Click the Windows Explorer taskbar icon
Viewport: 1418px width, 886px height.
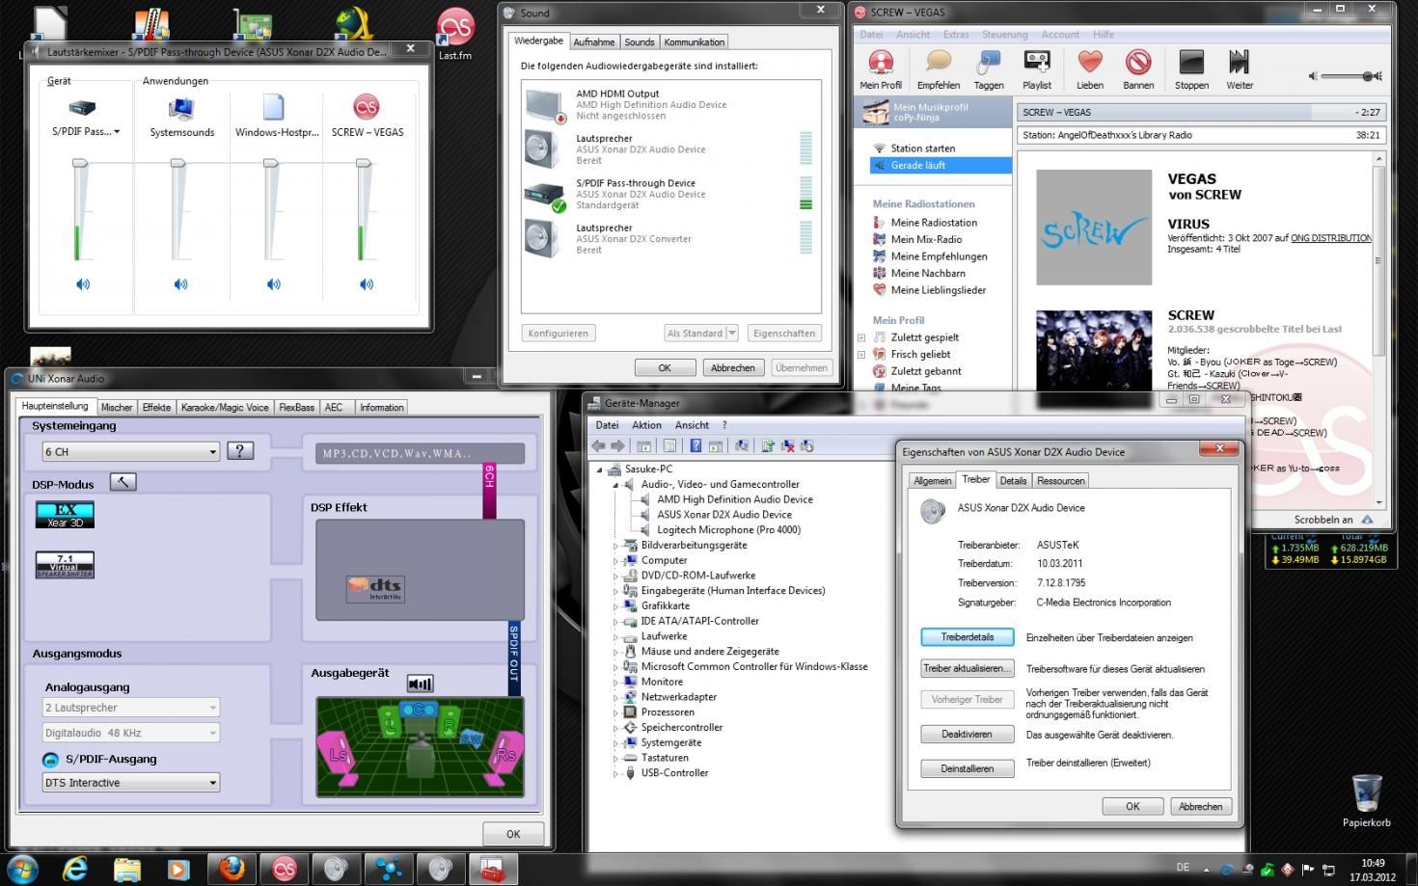tap(127, 869)
